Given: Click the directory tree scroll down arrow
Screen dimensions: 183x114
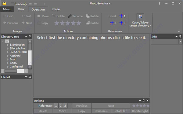Looking at the screenshot, I should pos(30,67).
